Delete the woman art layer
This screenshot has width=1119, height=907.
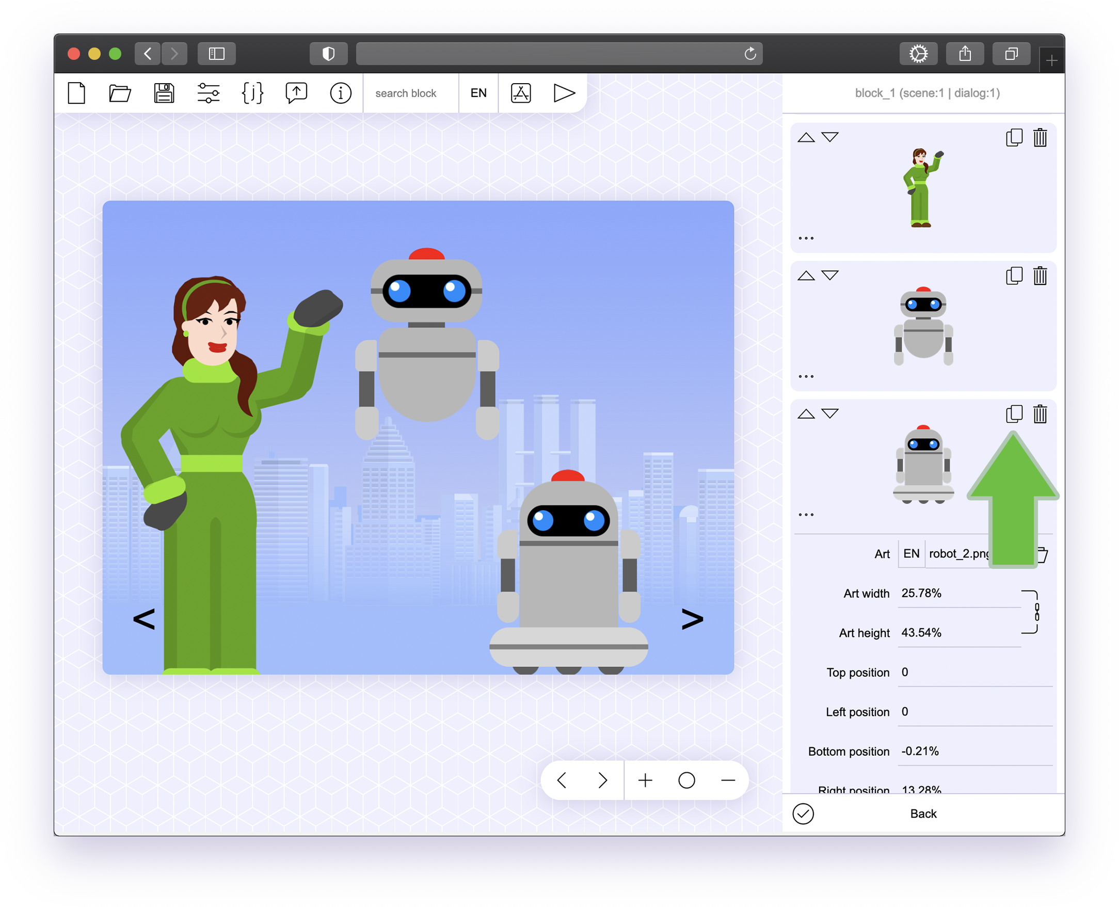tap(1040, 137)
